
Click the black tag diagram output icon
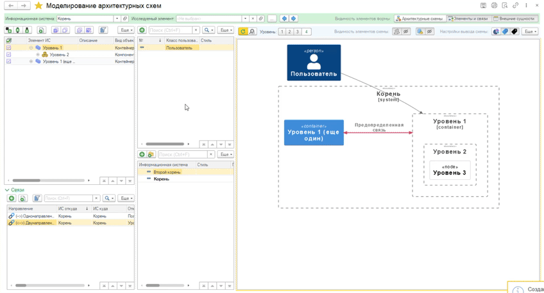514,31
